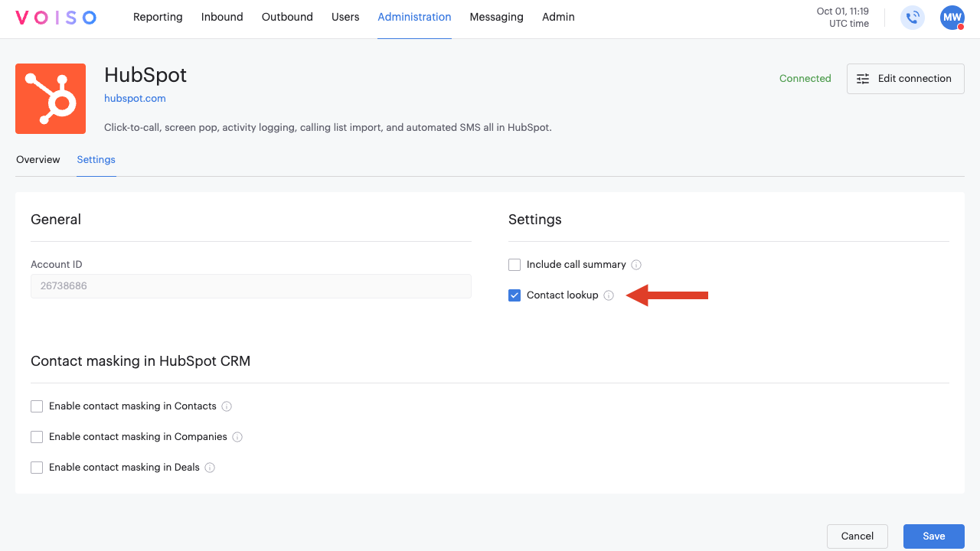The width and height of the screenshot is (980, 551).
Task: Enable contact masking in Contacts checkbox
Action: coord(37,406)
